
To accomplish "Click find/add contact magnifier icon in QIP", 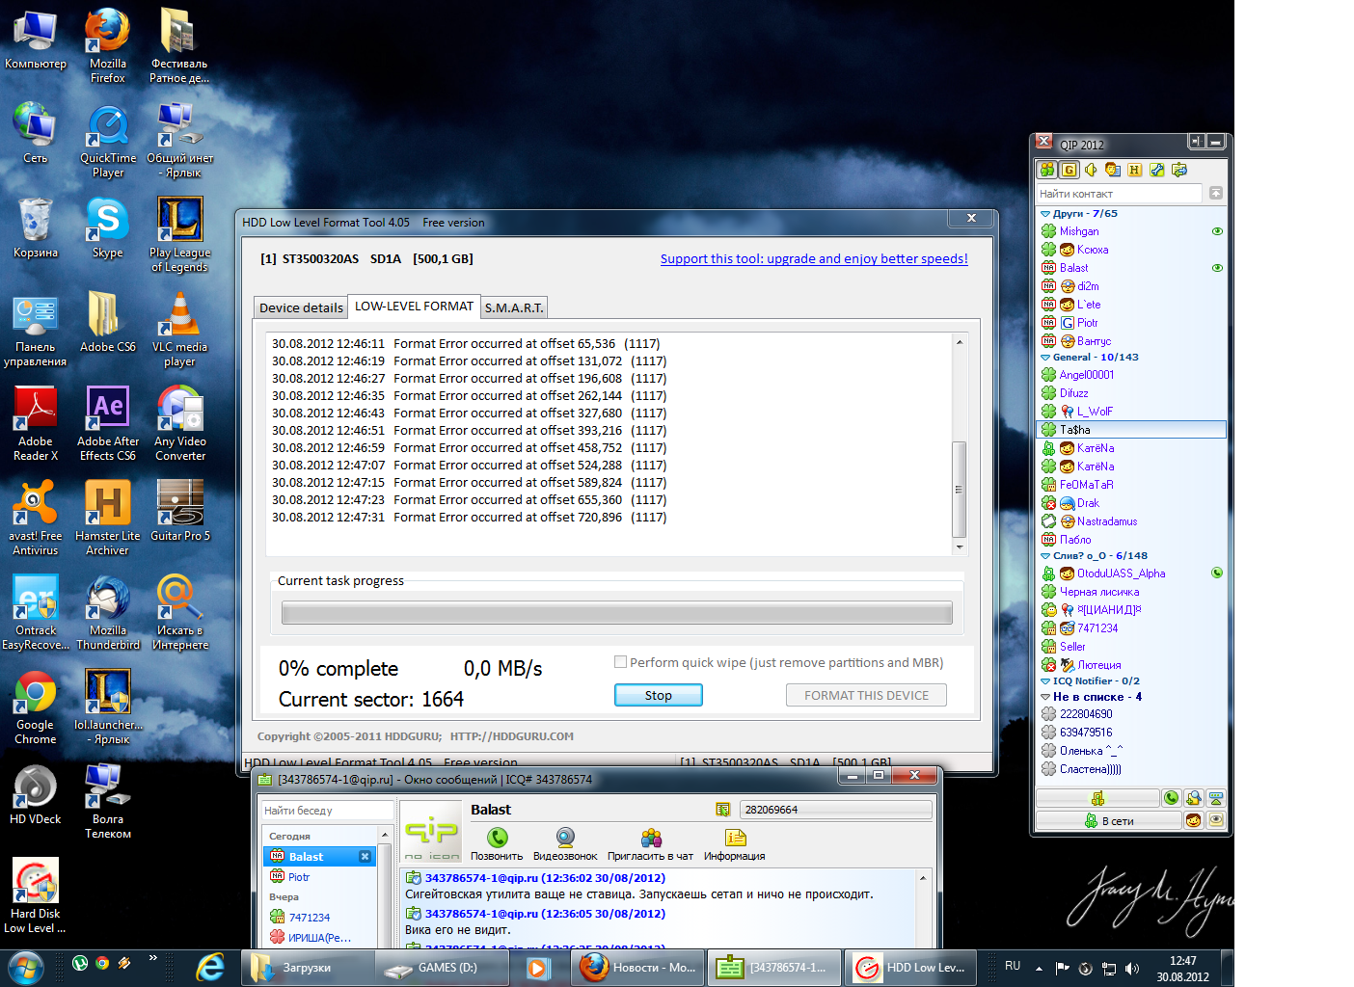I will pyautogui.click(x=1194, y=798).
